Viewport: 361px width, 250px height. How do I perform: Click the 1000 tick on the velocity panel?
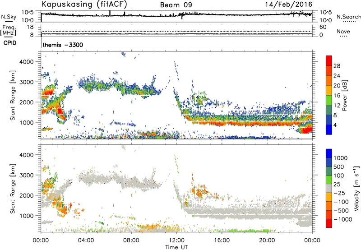27,216
